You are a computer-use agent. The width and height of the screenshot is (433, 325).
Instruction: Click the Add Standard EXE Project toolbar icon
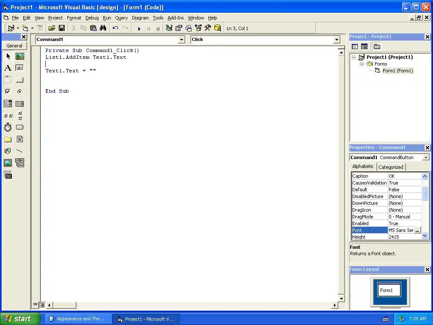(11, 28)
